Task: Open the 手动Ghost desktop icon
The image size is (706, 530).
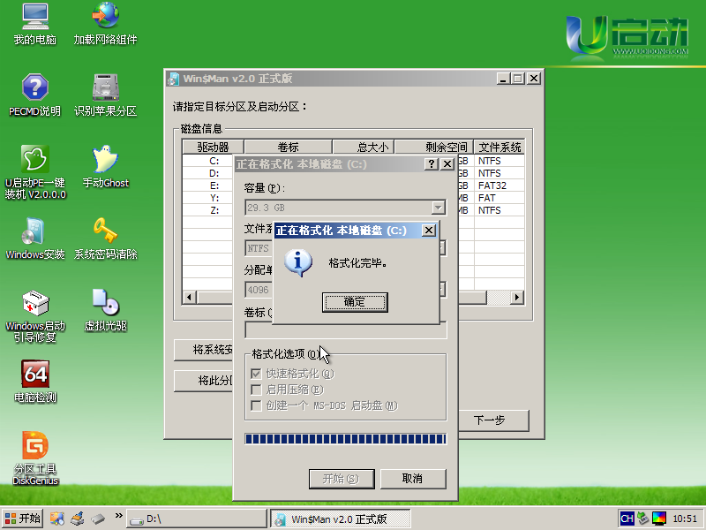Action: pyautogui.click(x=105, y=161)
